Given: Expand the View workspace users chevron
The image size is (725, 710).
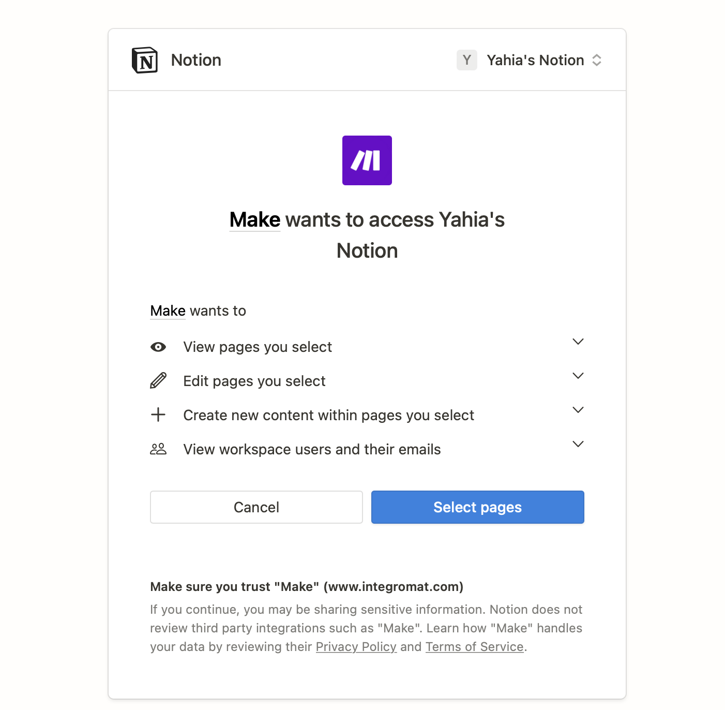Looking at the screenshot, I should pyautogui.click(x=578, y=444).
